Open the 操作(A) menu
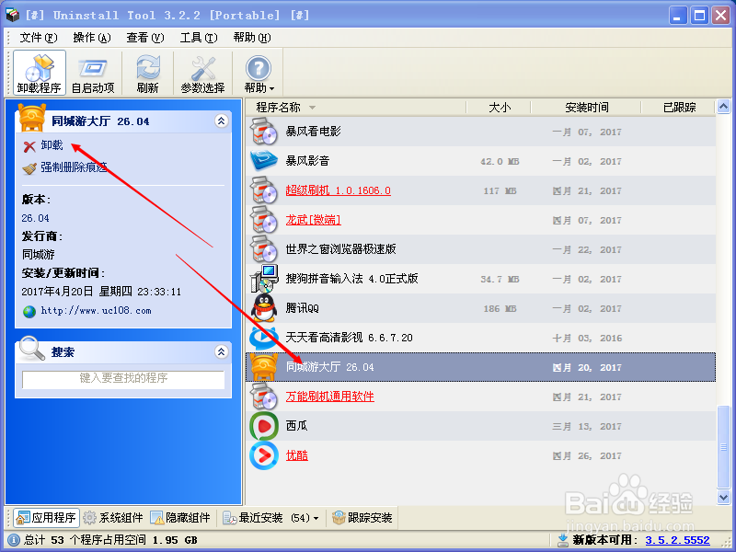The width and height of the screenshot is (736, 552). (92, 38)
